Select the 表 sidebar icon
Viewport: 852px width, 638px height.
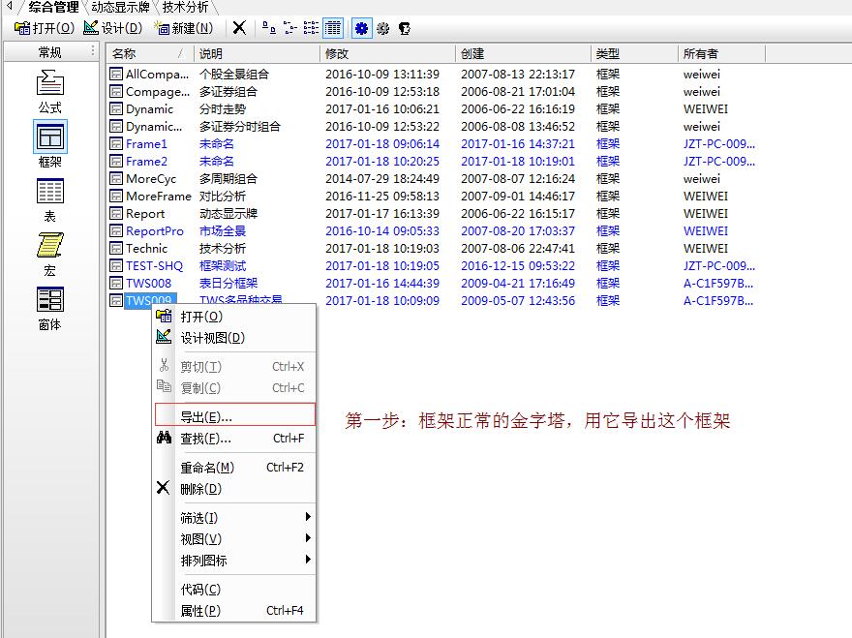pyautogui.click(x=50, y=200)
